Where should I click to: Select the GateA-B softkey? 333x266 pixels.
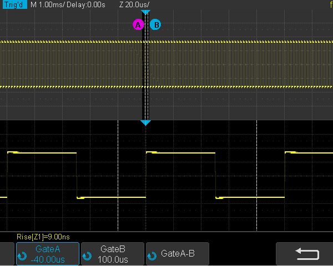178,254
